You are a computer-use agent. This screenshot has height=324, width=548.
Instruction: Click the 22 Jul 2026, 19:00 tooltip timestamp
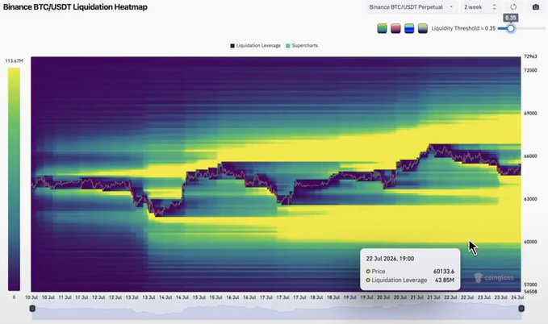tap(390, 259)
